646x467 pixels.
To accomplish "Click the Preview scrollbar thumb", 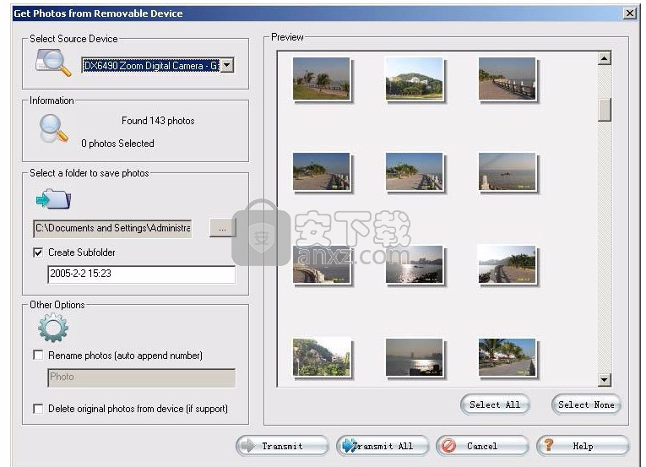I will click(x=604, y=110).
